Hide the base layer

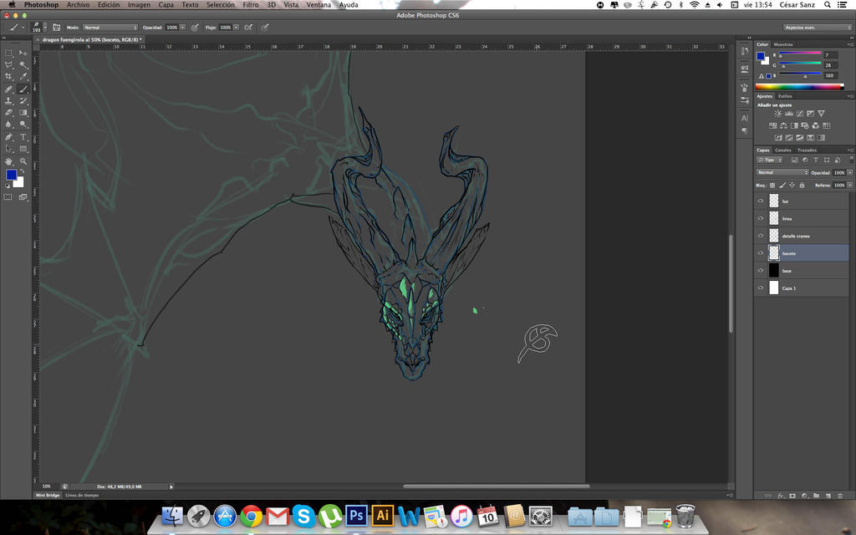click(761, 271)
